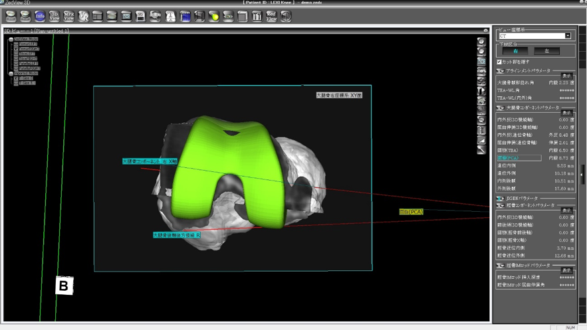Click the blue Info toolbar button
The height and width of the screenshot is (330, 587).
pyautogui.click(x=40, y=16)
